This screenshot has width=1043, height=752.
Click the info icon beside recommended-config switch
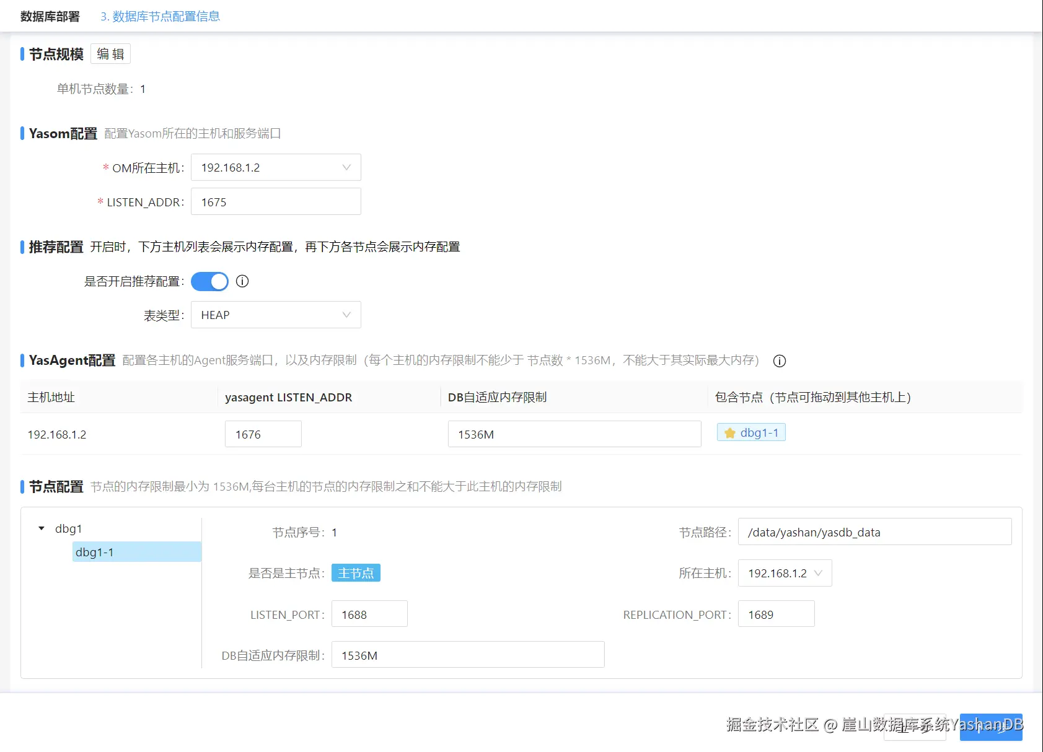pyautogui.click(x=242, y=281)
